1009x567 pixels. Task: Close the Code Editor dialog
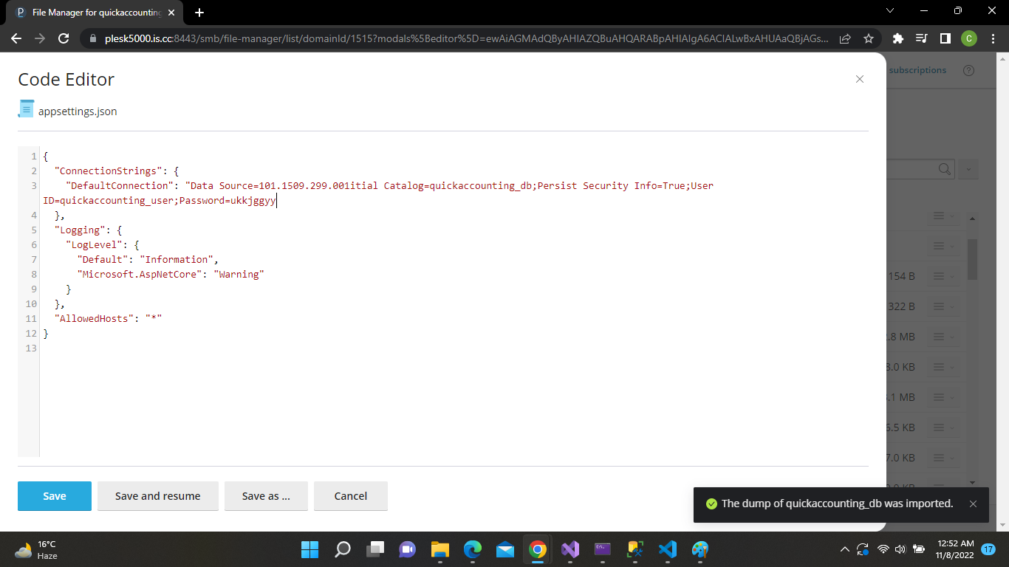pyautogui.click(x=859, y=79)
